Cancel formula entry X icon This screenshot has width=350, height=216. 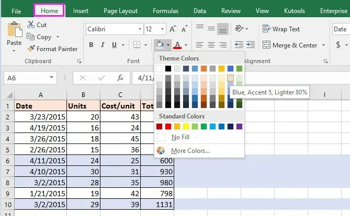coord(83,78)
